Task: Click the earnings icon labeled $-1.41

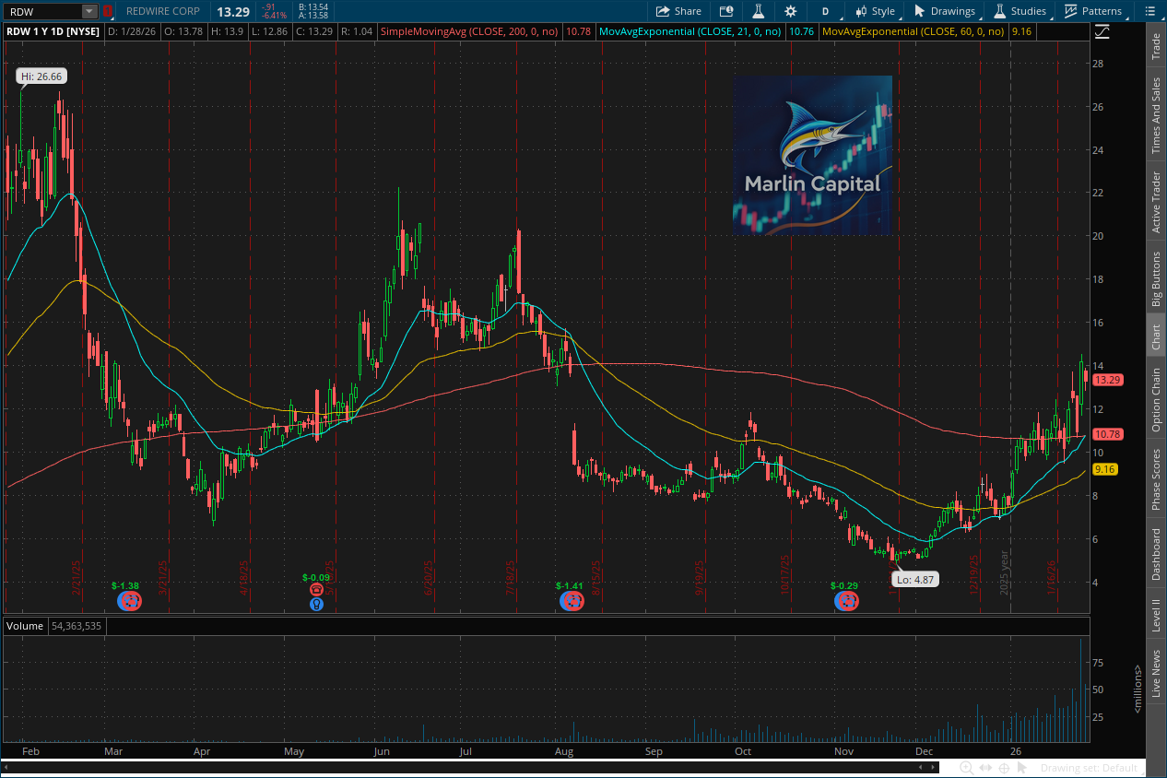Action: [x=572, y=601]
